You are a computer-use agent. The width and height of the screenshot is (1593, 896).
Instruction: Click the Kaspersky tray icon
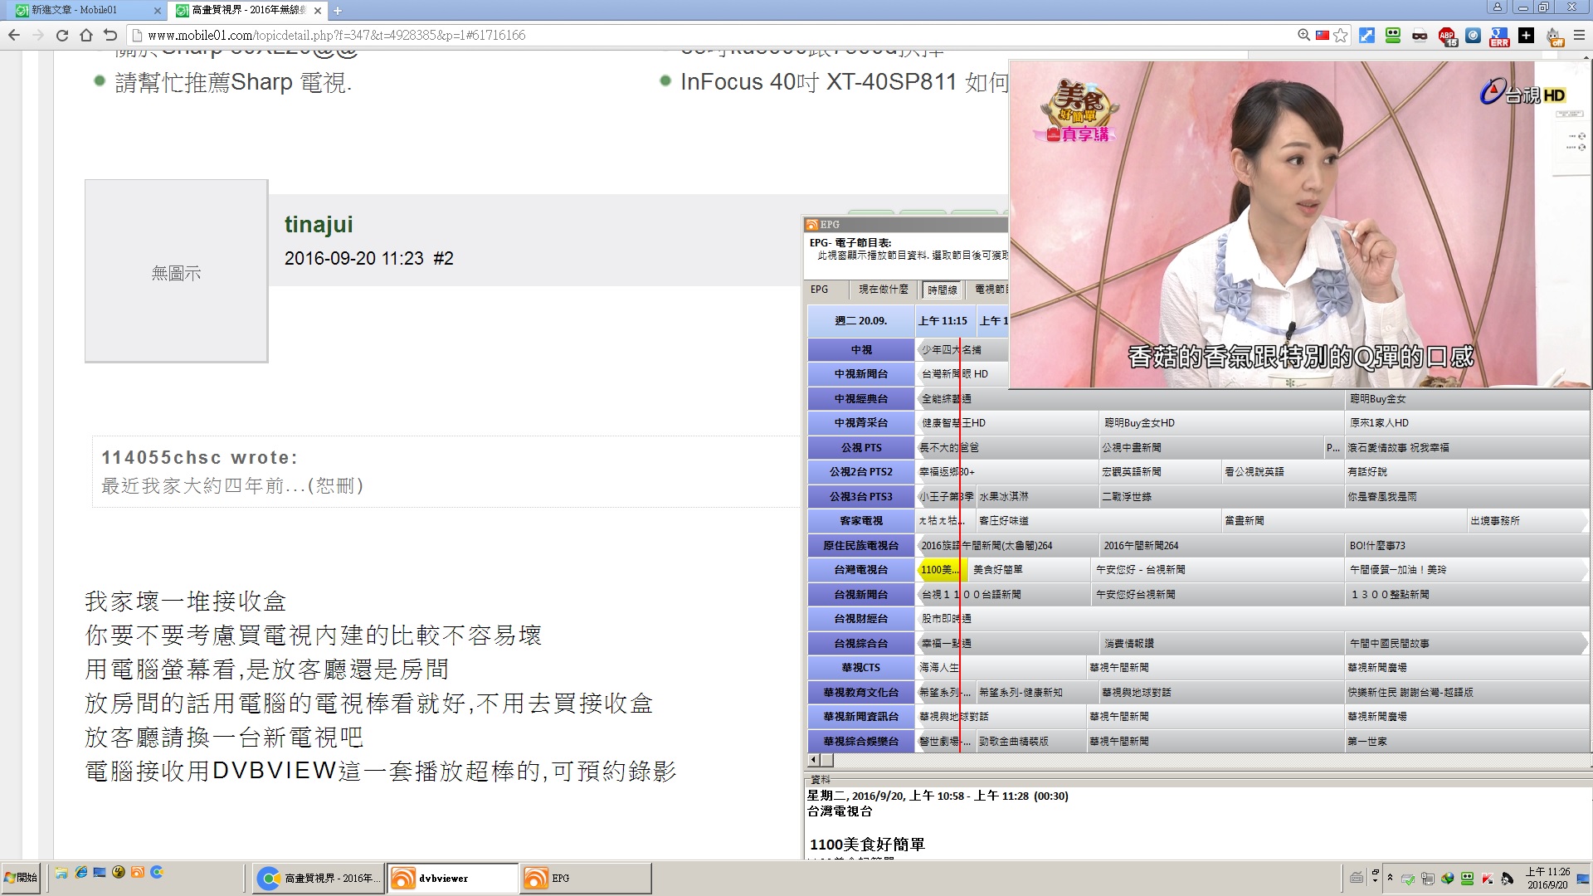point(1487,879)
